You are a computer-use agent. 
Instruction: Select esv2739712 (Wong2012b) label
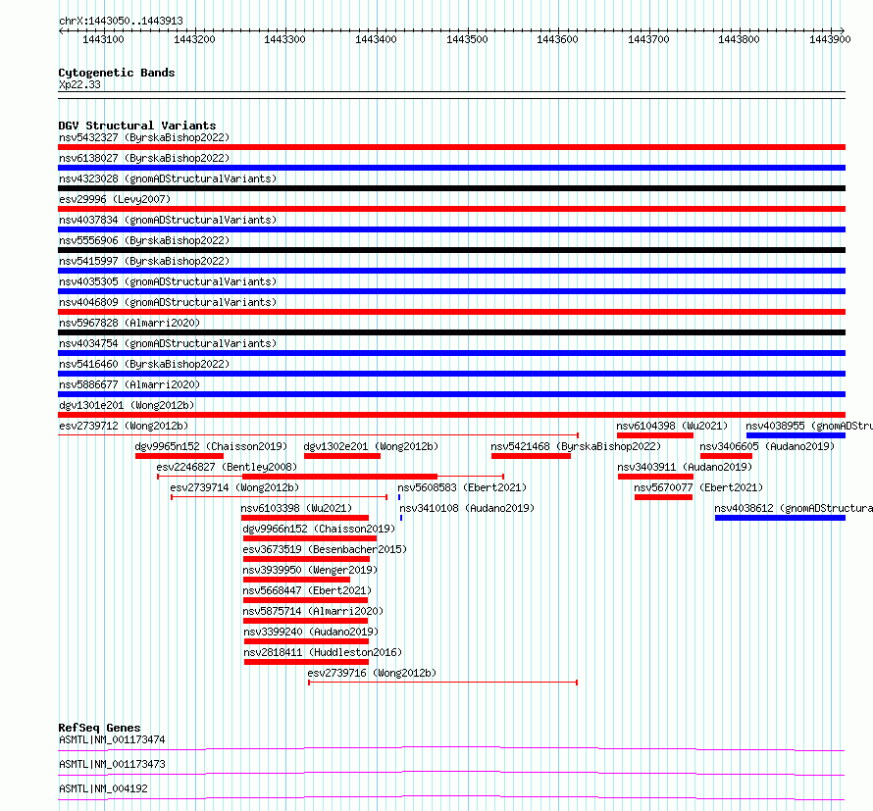click(124, 426)
